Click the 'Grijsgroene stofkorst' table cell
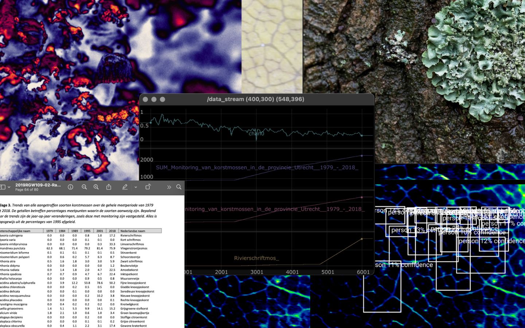The width and height of the screenshot is (525, 328). (x=134, y=309)
